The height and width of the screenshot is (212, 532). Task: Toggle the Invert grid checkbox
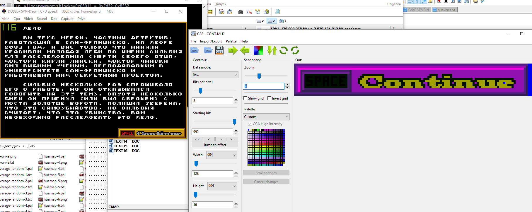[270, 98]
